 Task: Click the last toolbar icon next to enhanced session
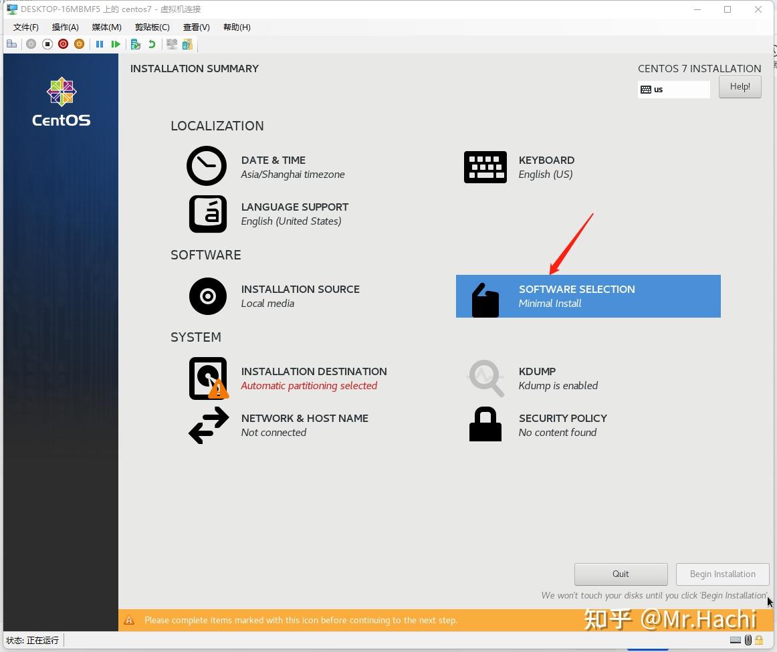(x=187, y=44)
